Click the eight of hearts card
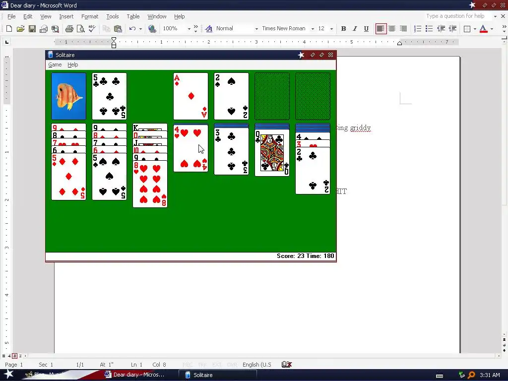Screen dimensions: 508x381 coord(150,184)
